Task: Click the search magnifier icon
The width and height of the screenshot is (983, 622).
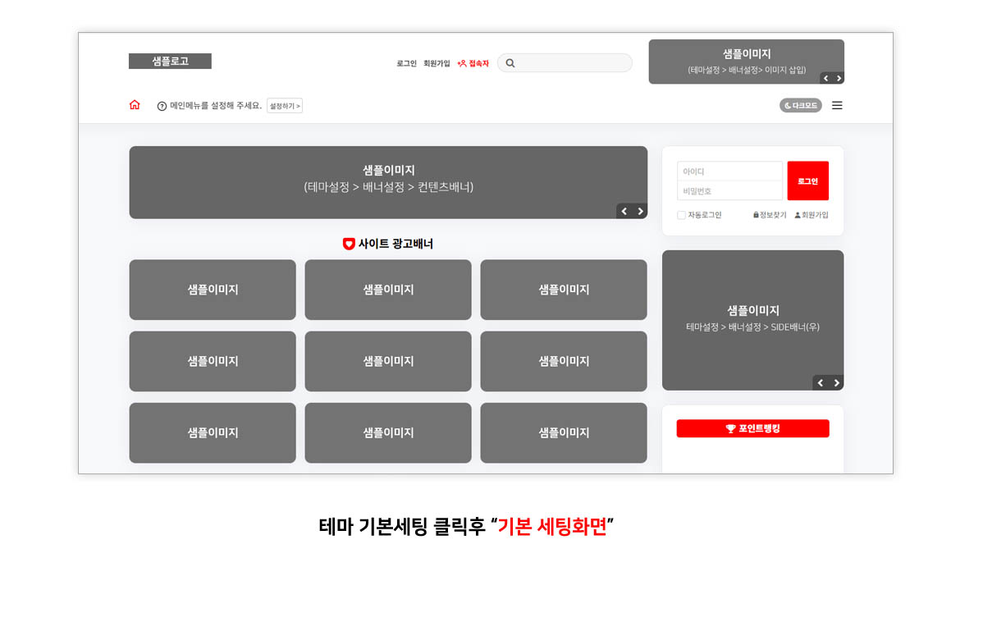Action: pos(510,62)
